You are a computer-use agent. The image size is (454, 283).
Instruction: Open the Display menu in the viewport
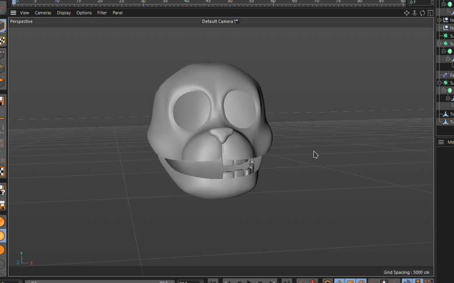tap(63, 13)
